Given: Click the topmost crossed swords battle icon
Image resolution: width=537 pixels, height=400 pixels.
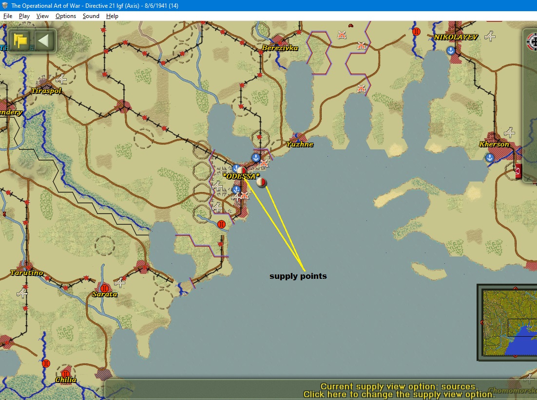Looking at the screenshot, I should point(342,35).
